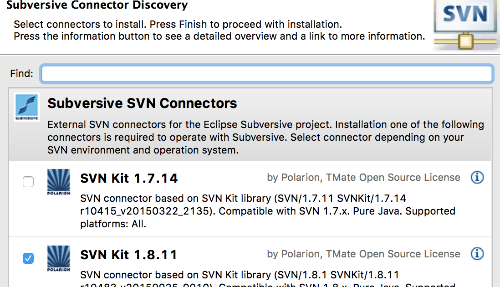Select the SVN Kit 1.7.14 title
This screenshot has height=287, width=500.
click(129, 178)
